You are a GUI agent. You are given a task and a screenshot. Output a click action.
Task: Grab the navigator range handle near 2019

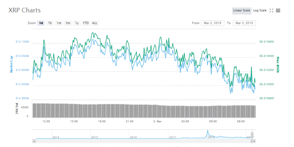tap(252, 134)
